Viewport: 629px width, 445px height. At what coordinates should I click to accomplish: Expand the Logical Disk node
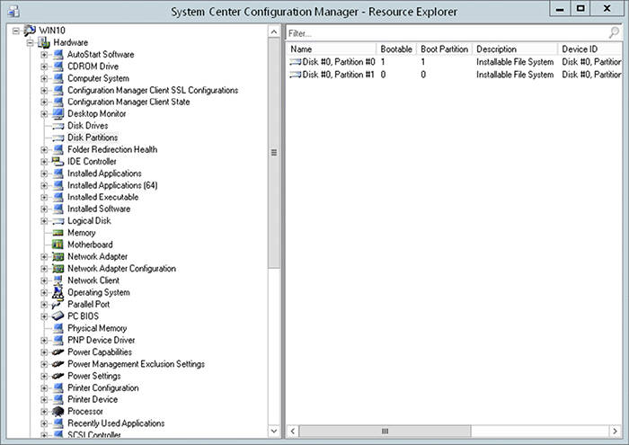[44, 221]
